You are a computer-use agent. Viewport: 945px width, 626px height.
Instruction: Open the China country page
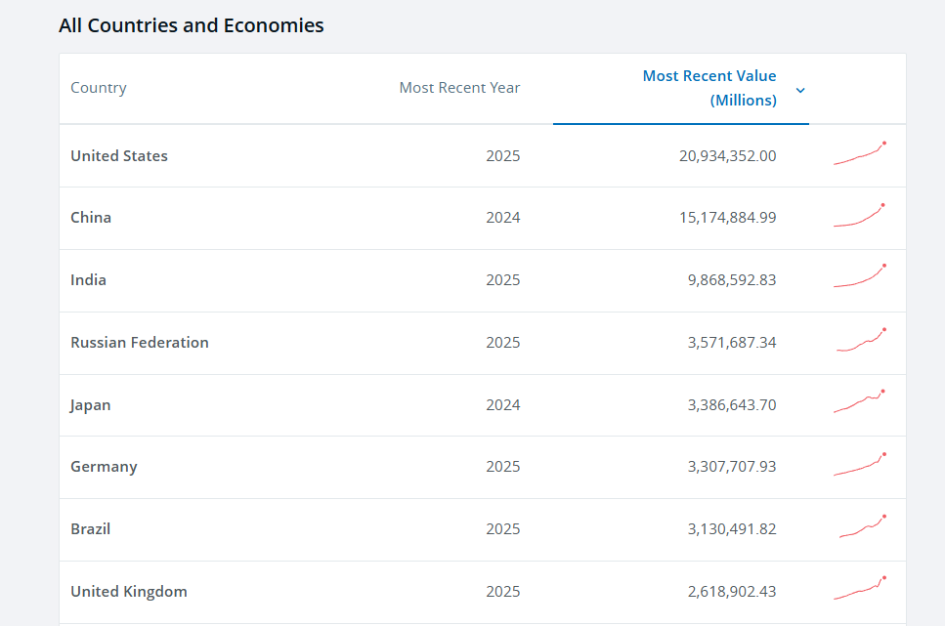coord(91,218)
